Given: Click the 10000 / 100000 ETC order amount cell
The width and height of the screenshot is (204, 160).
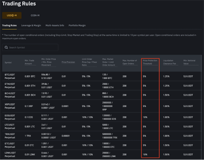Looking at the screenshot, I should pos(109,145).
